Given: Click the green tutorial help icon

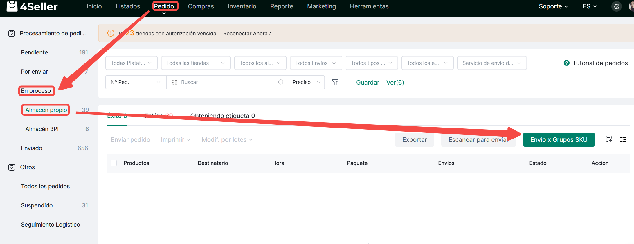Looking at the screenshot, I should 566,63.
